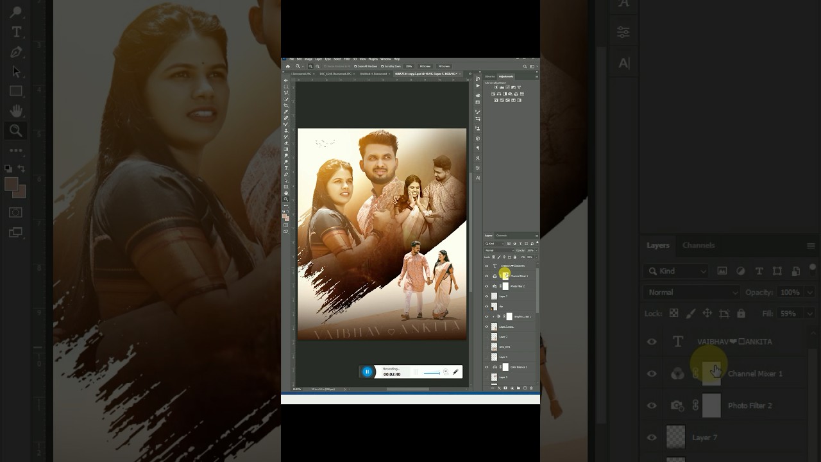821x462 pixels.
Task: Show the hidden Layer 1 visibility box
Action: pos(487,357)
